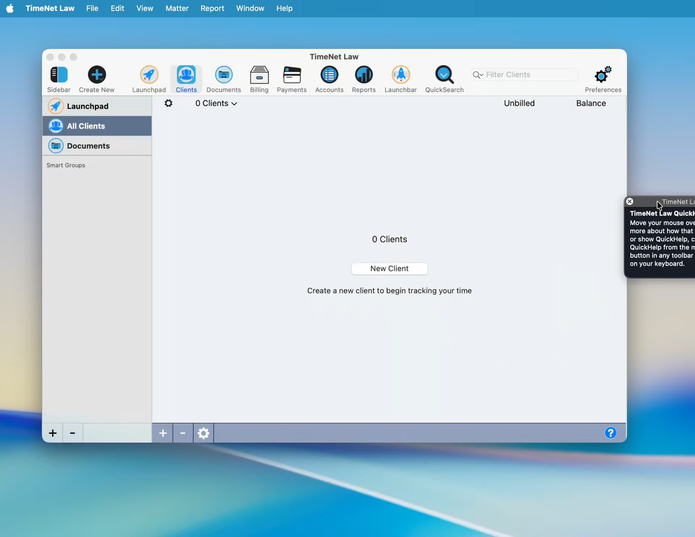
Task: Expand the 0 Clients dropdown header
Action: coord(216,103)
